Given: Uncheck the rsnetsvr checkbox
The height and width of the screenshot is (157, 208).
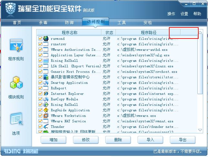Looking at the screenshot, I should (x=40, y=44).
